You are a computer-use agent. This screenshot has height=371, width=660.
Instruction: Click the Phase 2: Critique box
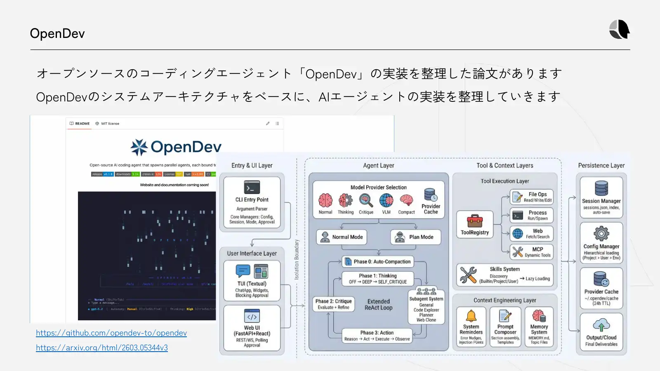(334, 304)
